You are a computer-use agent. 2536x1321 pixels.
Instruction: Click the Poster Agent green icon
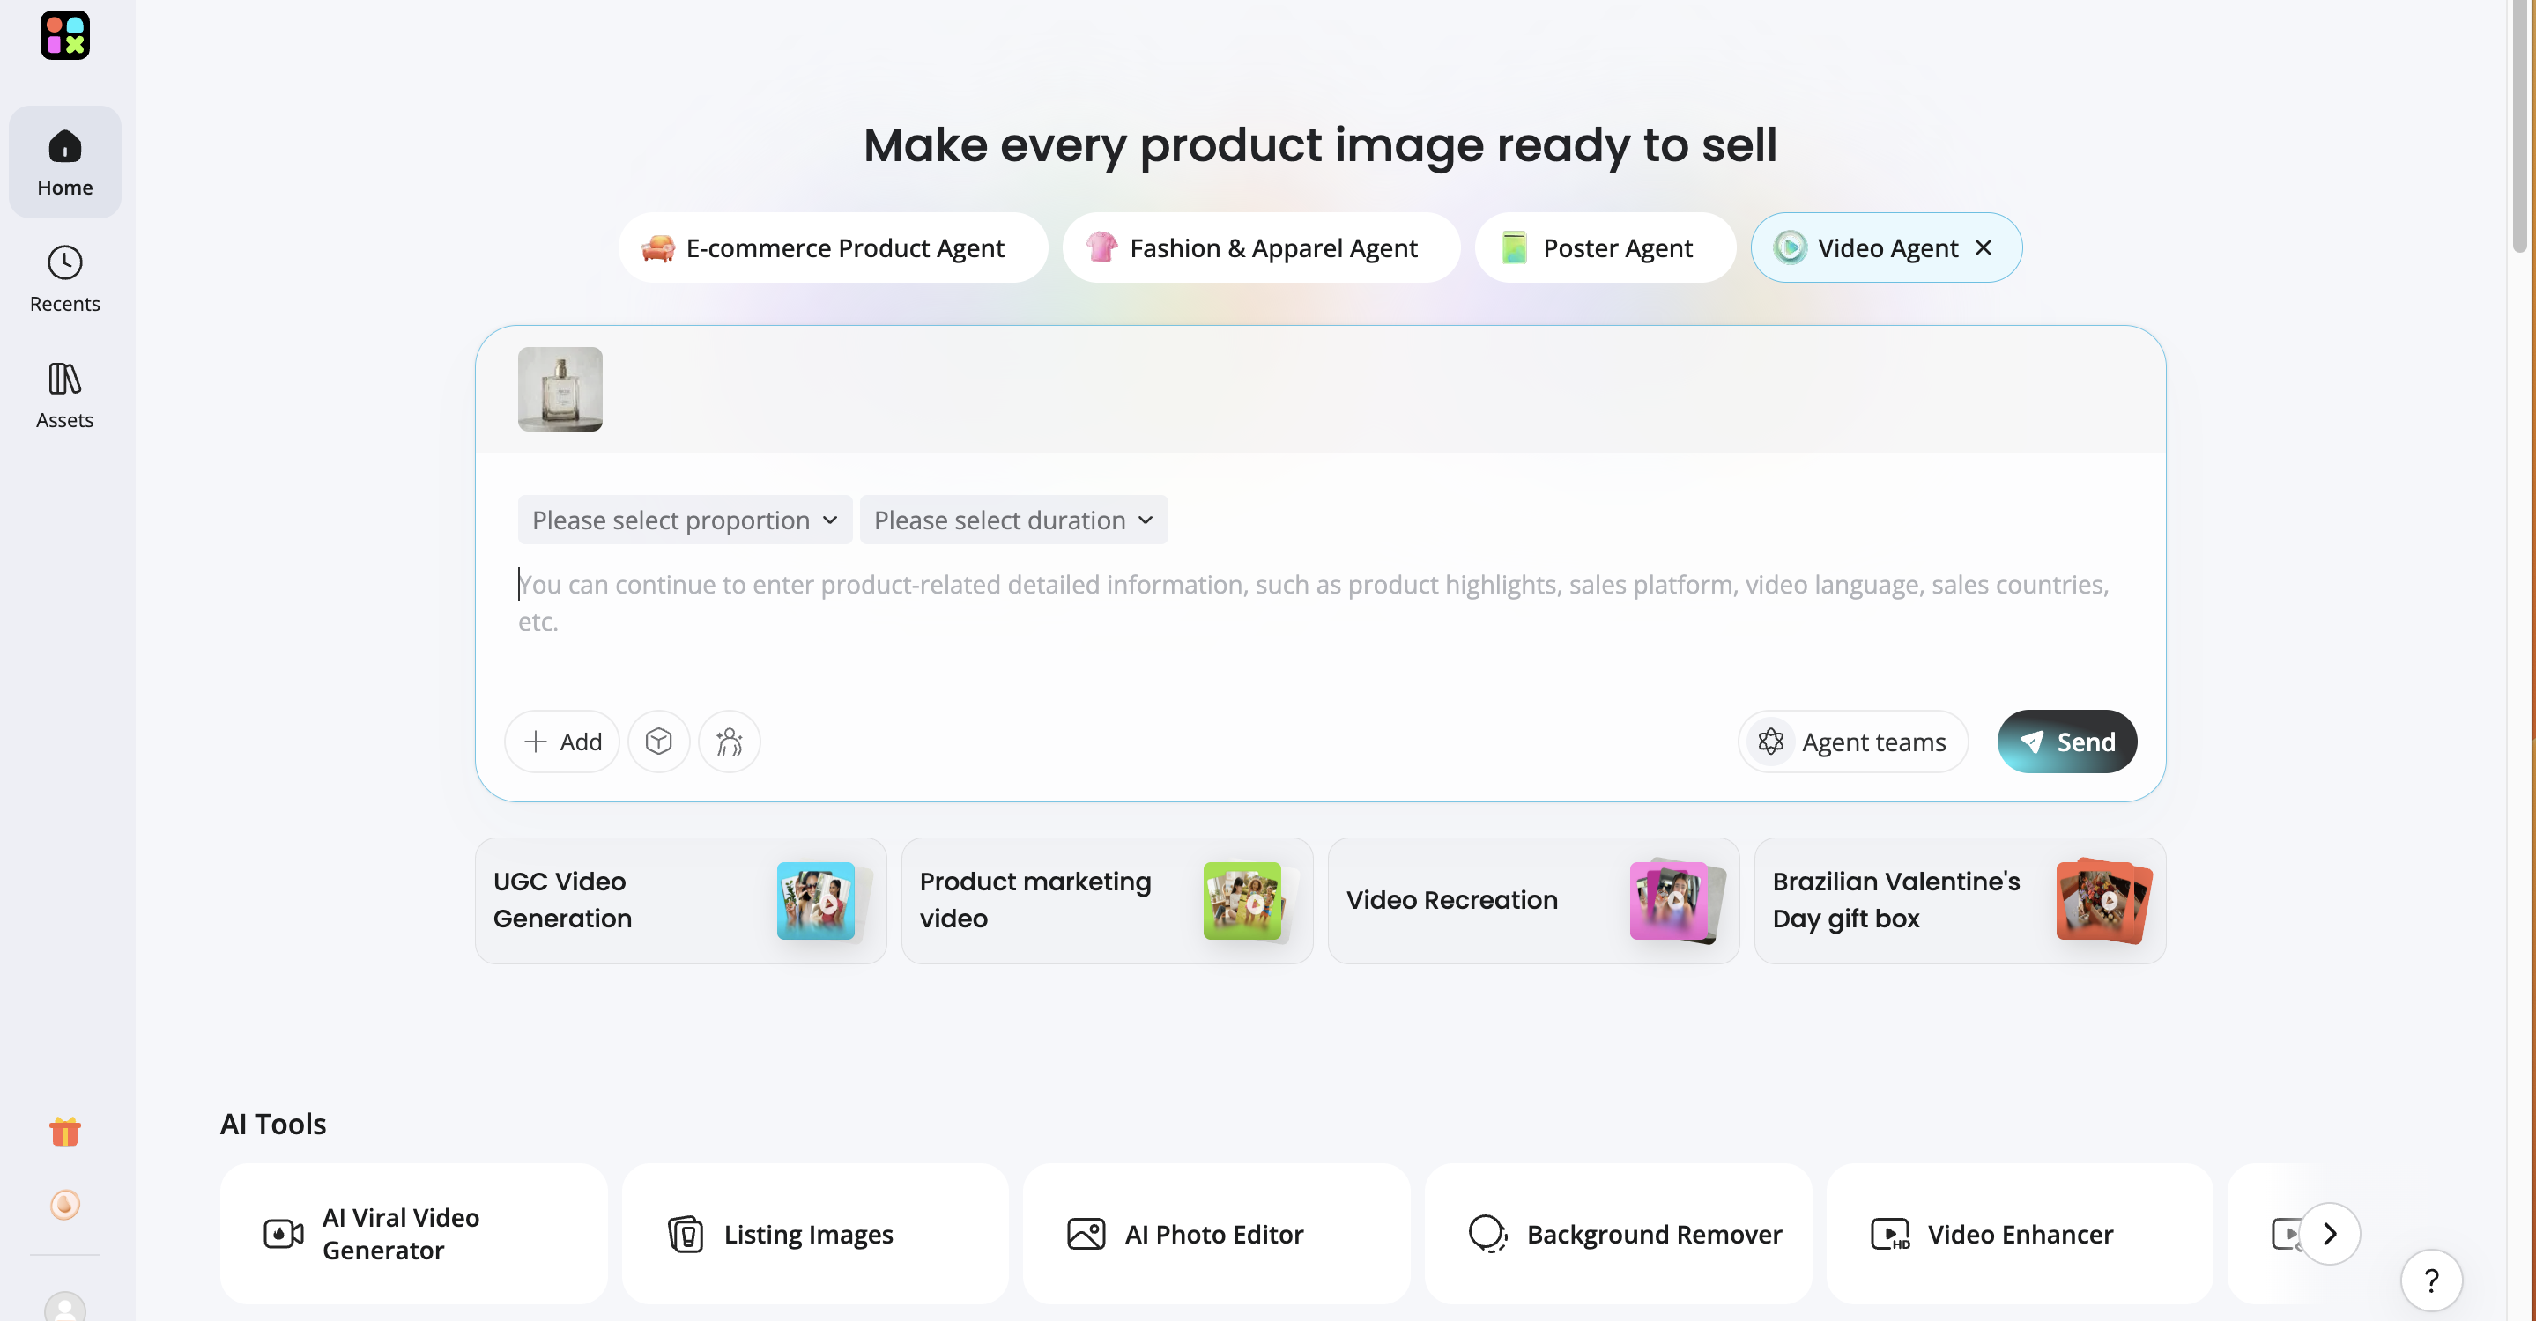tap(1513, 247)
